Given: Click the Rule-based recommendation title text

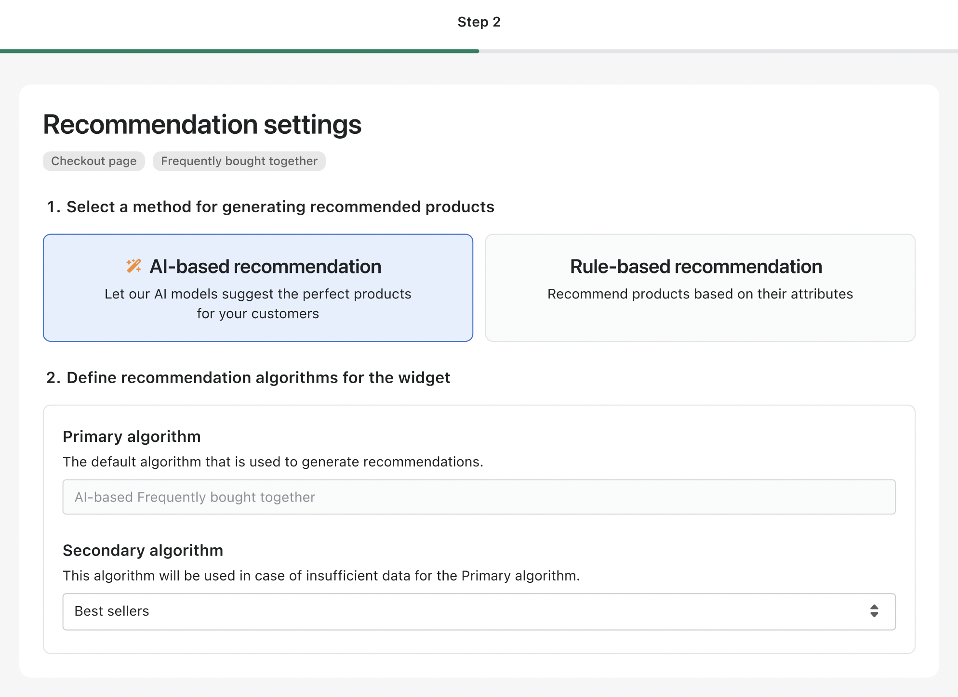Looking at the screenshot, I should click(695, 266).
